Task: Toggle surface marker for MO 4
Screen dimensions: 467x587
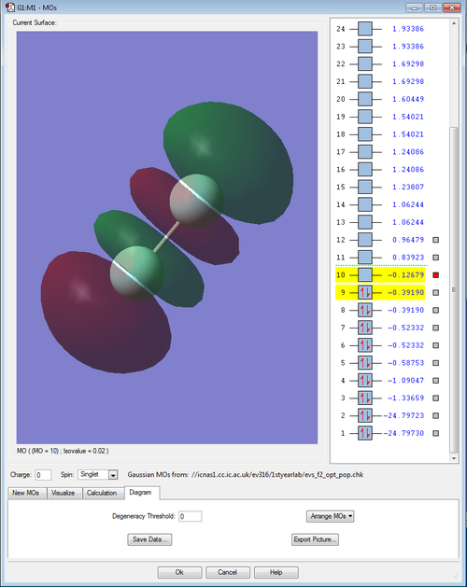Action: [x=435, y=381]
